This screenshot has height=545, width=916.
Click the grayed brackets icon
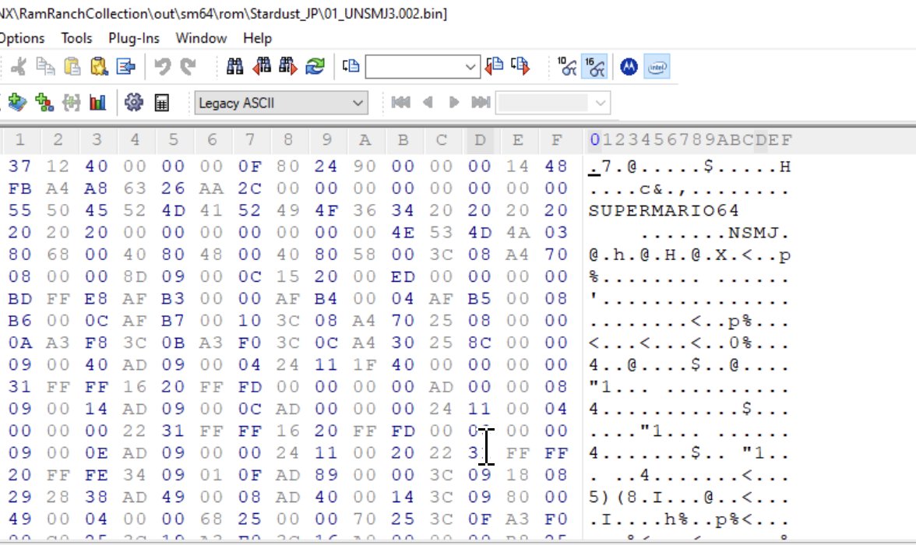(72, 103)
